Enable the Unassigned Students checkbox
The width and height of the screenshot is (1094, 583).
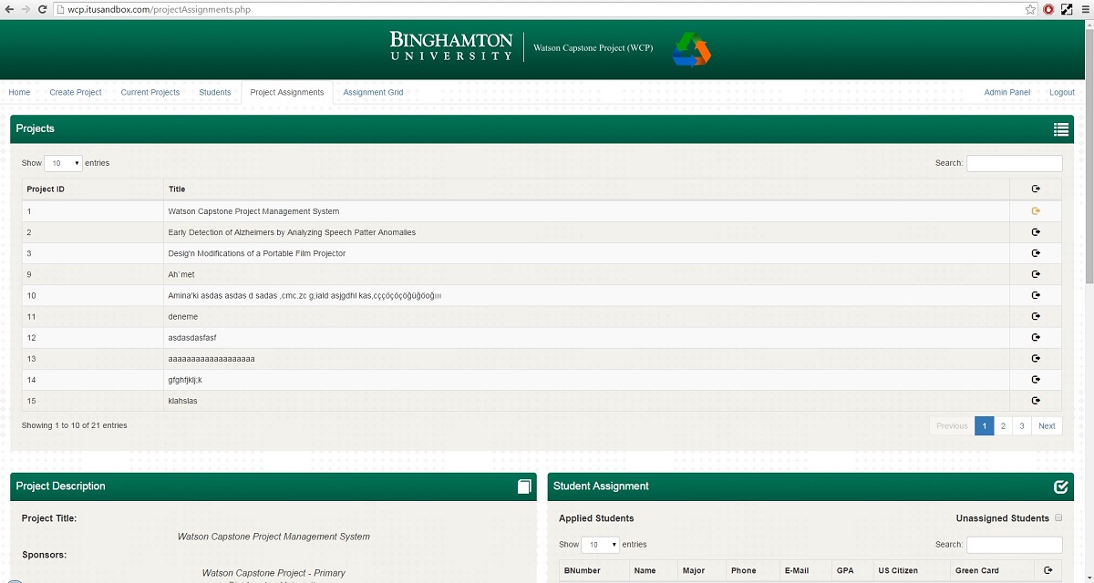click(x=1058, y=518)
